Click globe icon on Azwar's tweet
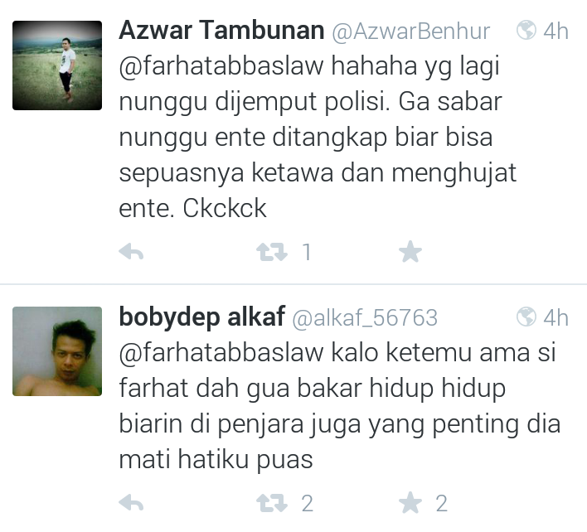Image resolution: width=587 pixels, height=532 pixels. click(526, 31)
